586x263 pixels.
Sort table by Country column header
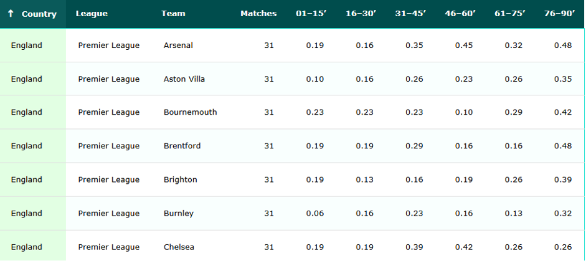39,14
